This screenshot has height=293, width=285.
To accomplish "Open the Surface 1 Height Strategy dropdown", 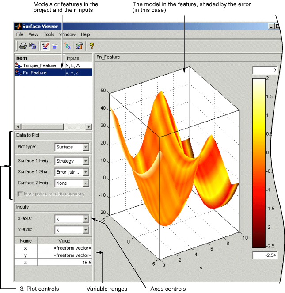I will click(86, 161).
